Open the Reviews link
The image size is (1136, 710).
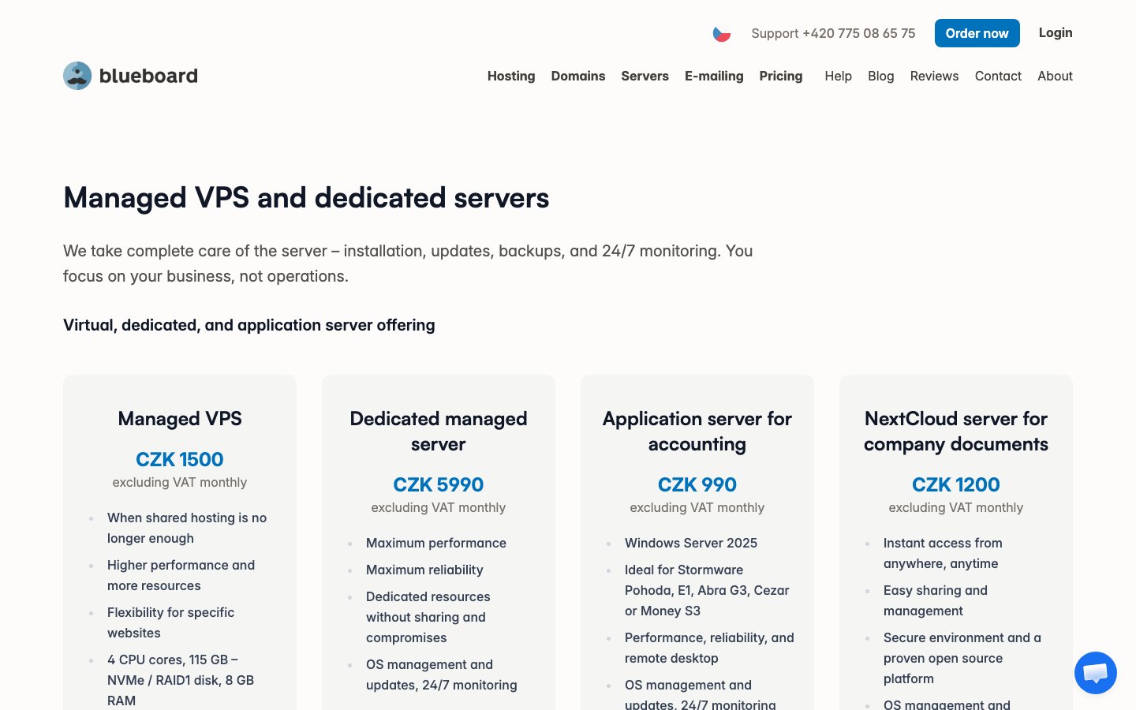[x=934, y=76]
